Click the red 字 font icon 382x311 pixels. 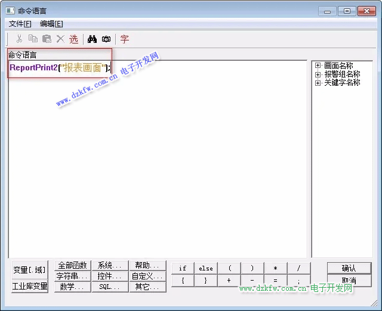click(124, 39)
